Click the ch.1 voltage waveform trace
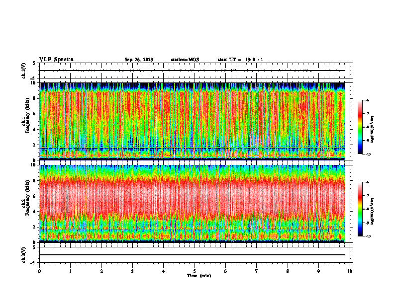This screenshot has width=394, height=304. [192, 71]
